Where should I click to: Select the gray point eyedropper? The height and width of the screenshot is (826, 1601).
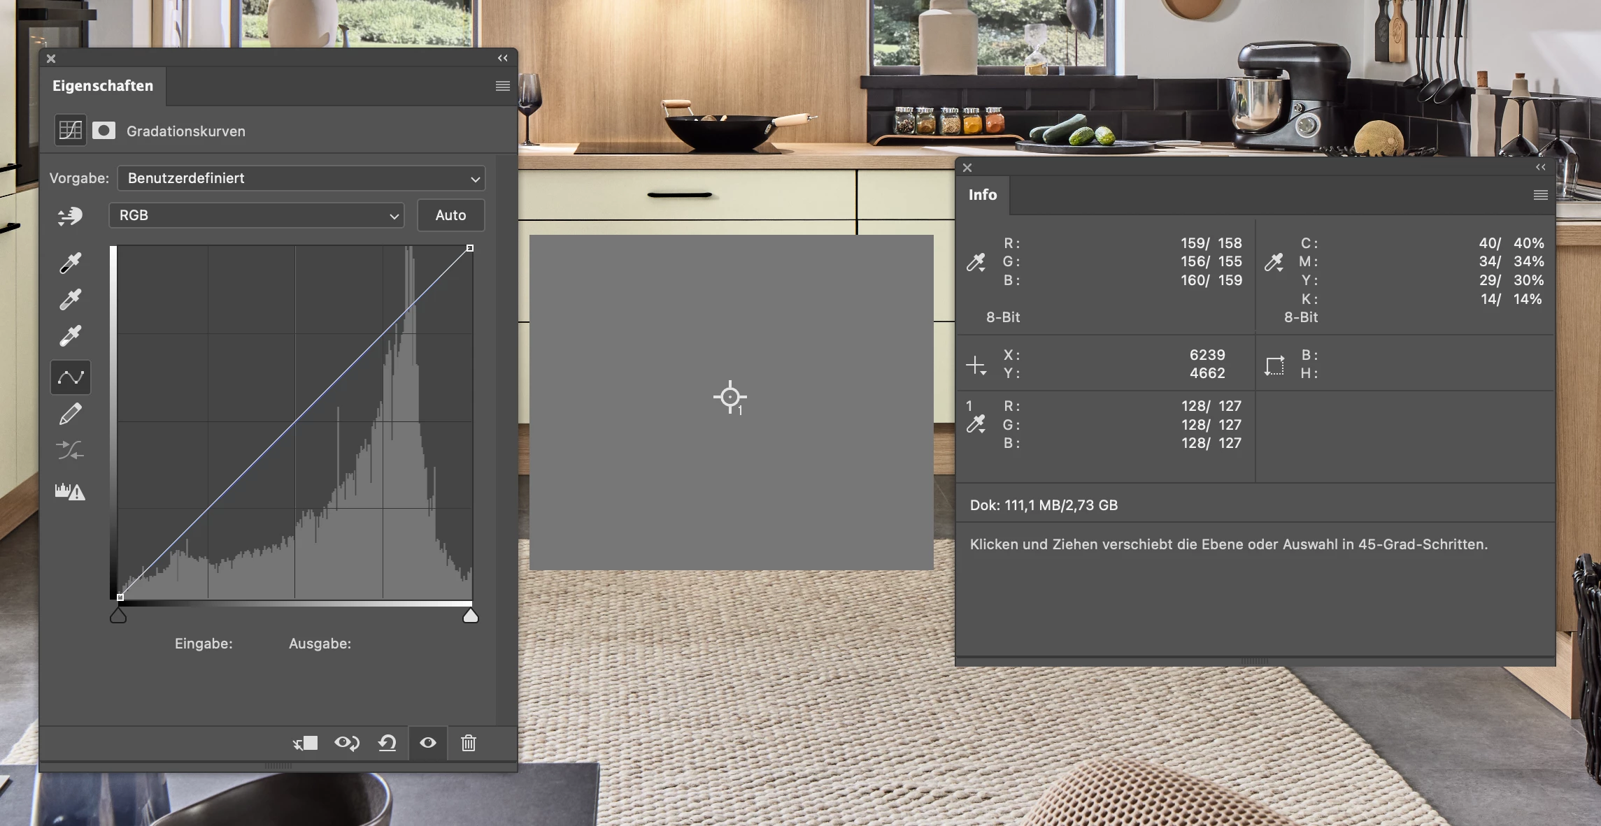(70, 299)
